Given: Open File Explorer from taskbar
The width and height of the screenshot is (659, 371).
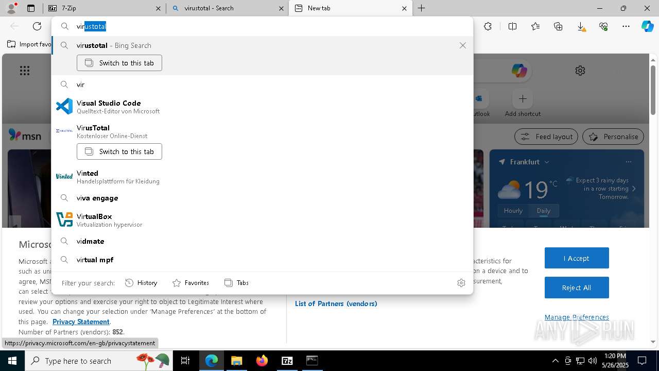Looking at the screenshot, I should tap(236, 361).
